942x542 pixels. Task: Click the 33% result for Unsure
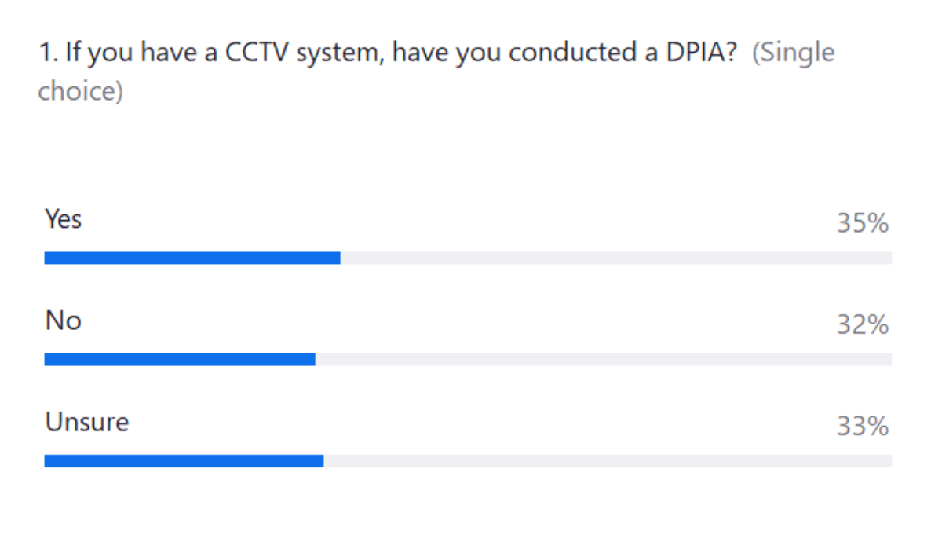tap(862, 427)
